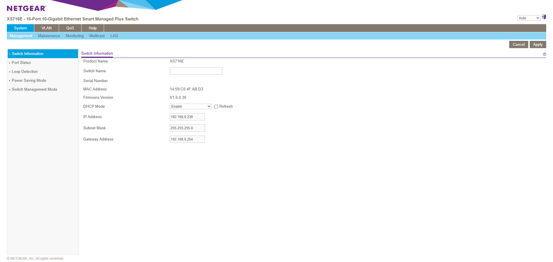
Task: Click the logout icon at top right
Action: (544, 17)
